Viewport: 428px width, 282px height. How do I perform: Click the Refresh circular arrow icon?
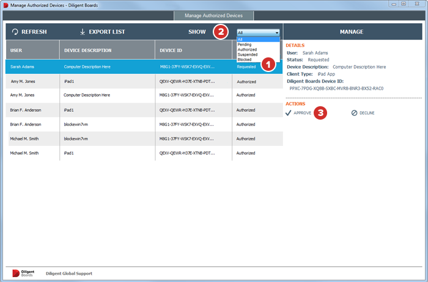pyautogui.click(x=15, y=32)
